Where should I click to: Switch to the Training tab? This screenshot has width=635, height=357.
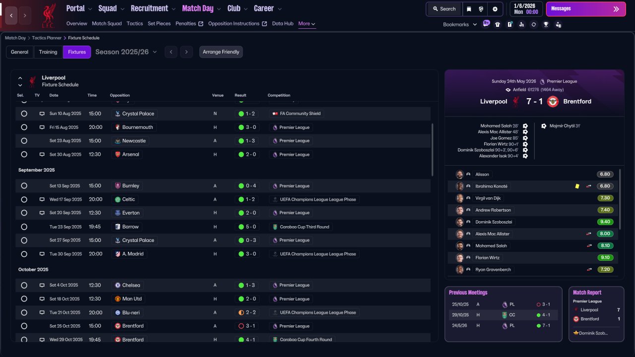[48, 52]
